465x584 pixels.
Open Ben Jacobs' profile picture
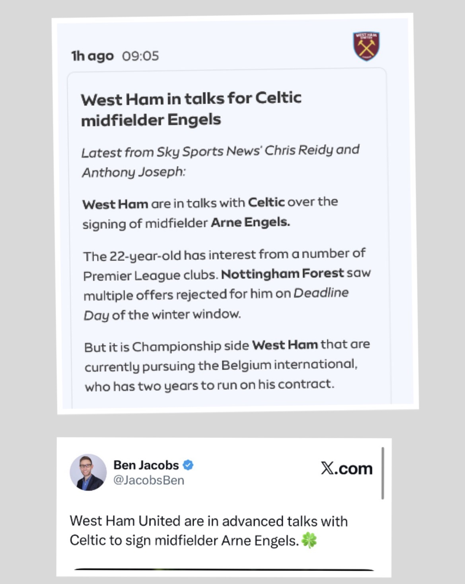pos(88,472)
